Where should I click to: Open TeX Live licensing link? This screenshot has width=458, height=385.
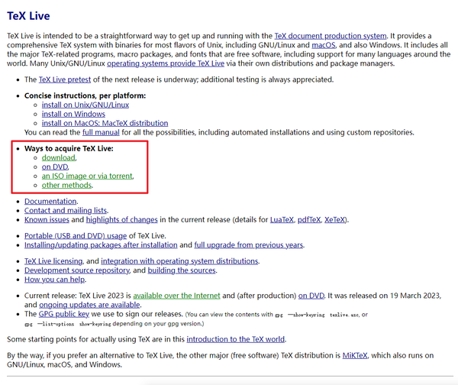coord(53,261)
